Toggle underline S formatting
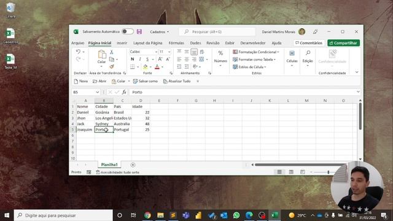The height and width of the screenshot is (221, 393). point(147,59)
